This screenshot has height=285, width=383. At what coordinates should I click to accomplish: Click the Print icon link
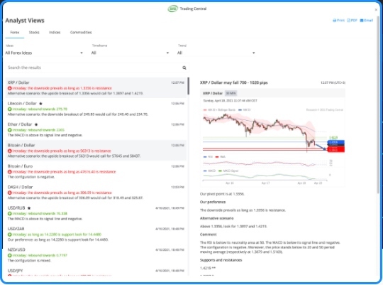[x=338, y=21]
